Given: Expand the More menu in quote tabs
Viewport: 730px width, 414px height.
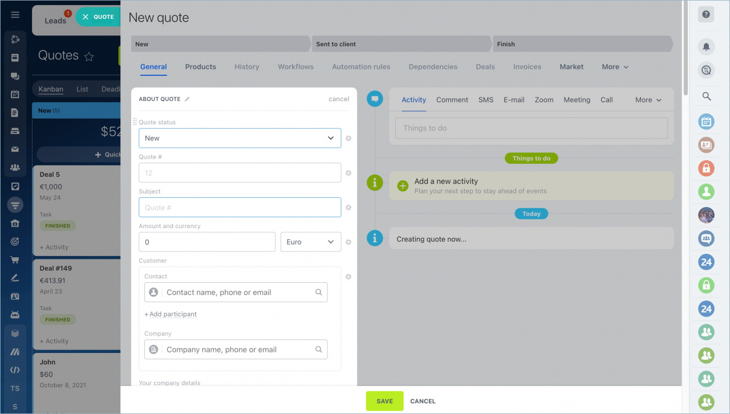Looking at the screenshot, I should tap(615, 67).
